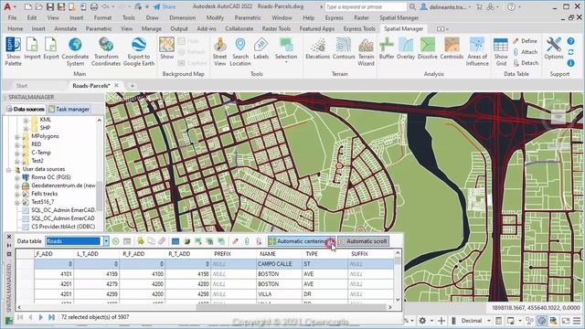This screenshot has height=329, width=585.
Task: Expand the MPolygons tree node
Action: coord(17,136)
